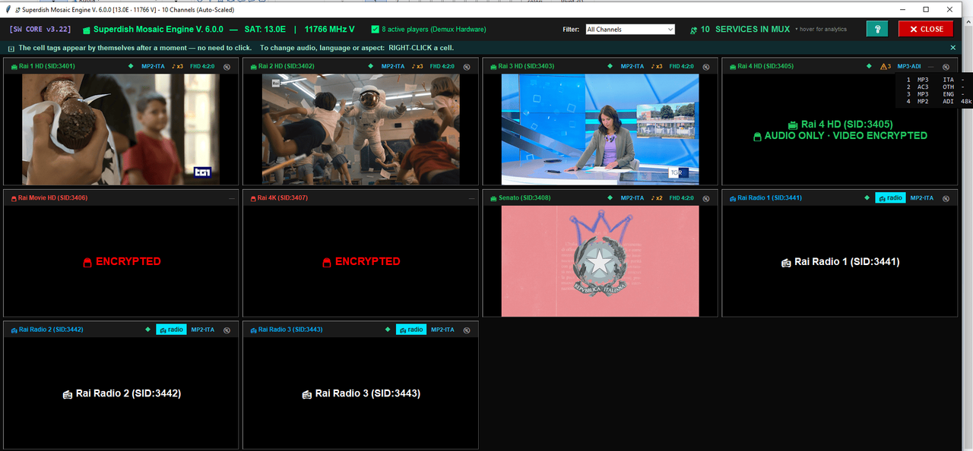Click the green diamond in Rai 1 HD header
Viewport: 973px width, 451px height.
click(x=131, y=66)
